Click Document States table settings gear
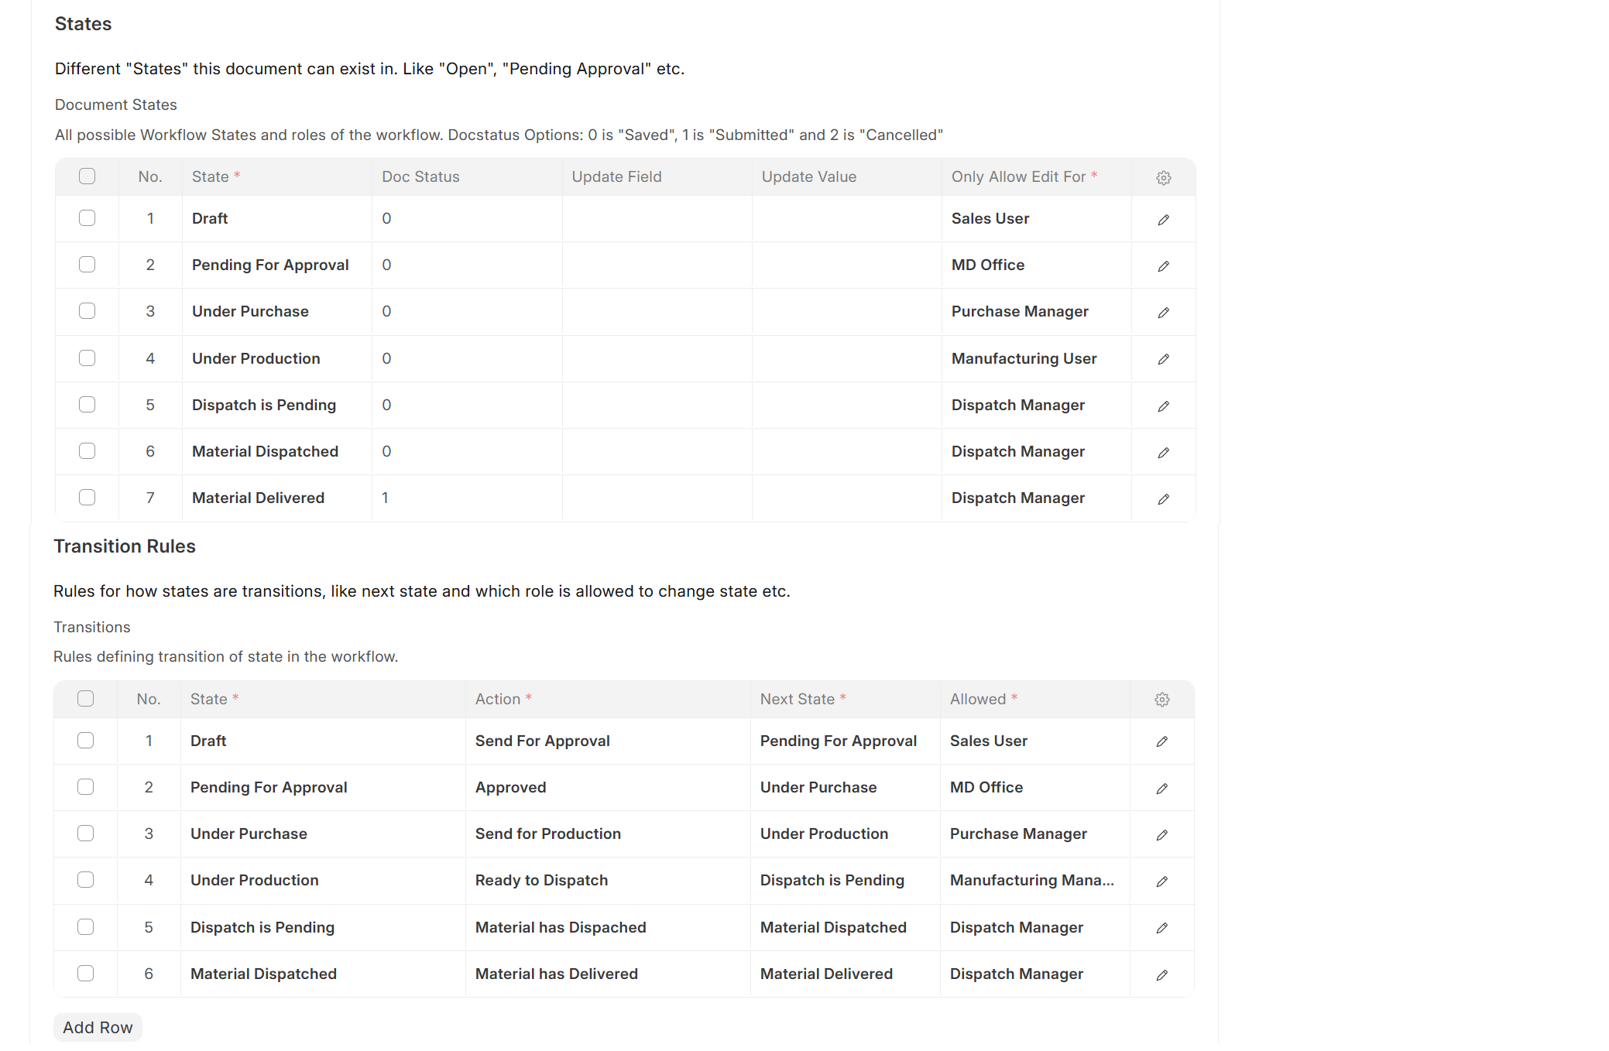The height and width of the screenshot is (1051, 1609). click(1163, 178)
